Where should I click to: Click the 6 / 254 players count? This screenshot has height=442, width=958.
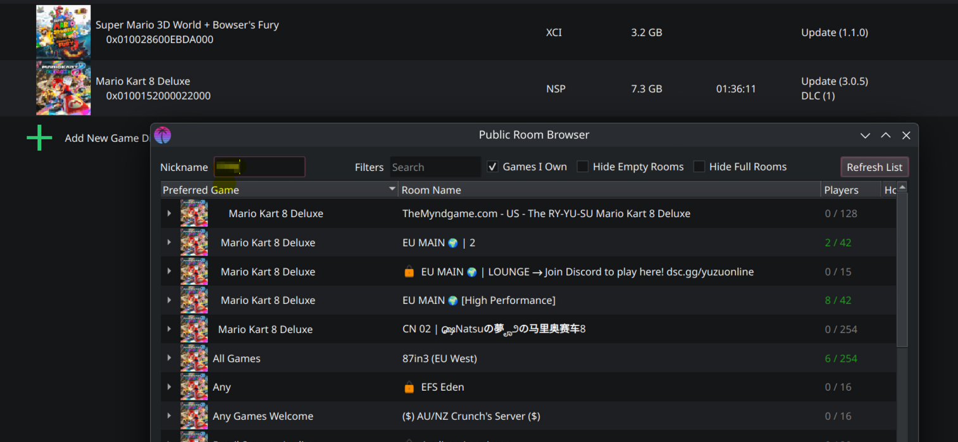pyautogui.click(x=841, y=358)
